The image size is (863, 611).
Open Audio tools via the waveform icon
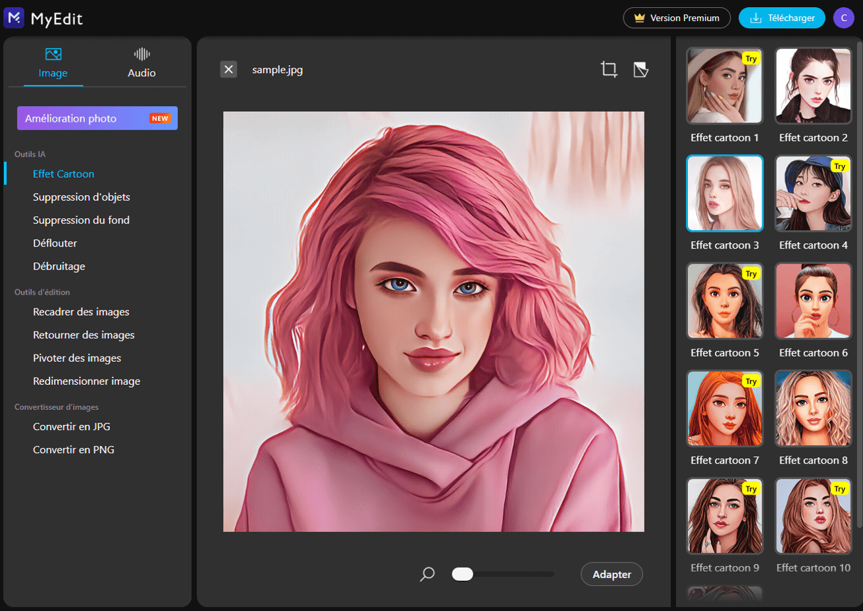point(141,53)
